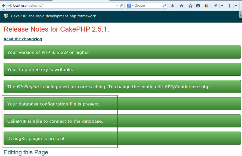This screenshot has height=156, width=242.
Task: Open the Google search engine selector
Action: tap(130, 6)
